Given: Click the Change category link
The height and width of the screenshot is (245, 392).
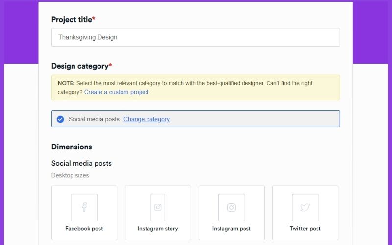Looking at the screenshot, I should 147,119.
